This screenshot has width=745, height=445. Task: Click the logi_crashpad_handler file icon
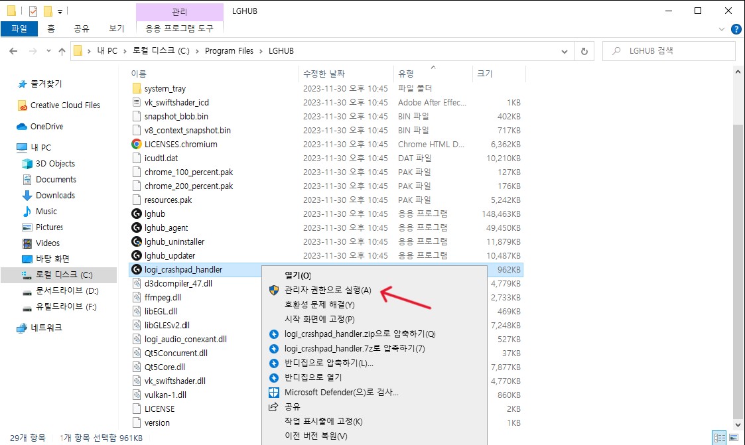tap(137, 269)
